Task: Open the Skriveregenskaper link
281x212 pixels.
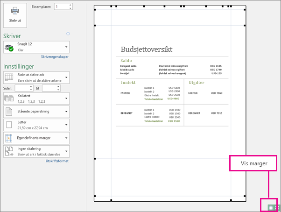Action: [55, 57]
